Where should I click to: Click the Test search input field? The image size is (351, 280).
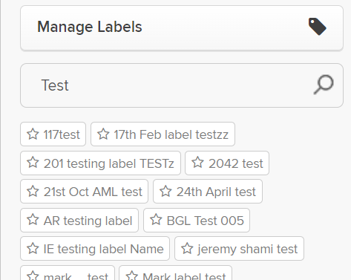tap(182, 85)
